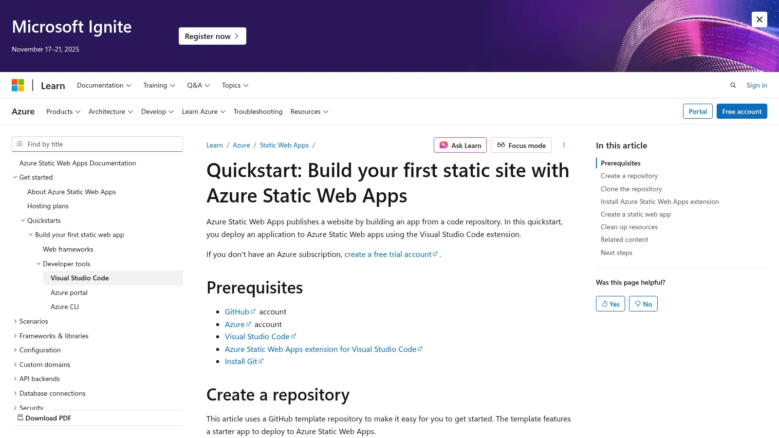Open Azure Static Web Apps extension link
The width and height of the screenshot is (779, 438).
coord(324,349)
